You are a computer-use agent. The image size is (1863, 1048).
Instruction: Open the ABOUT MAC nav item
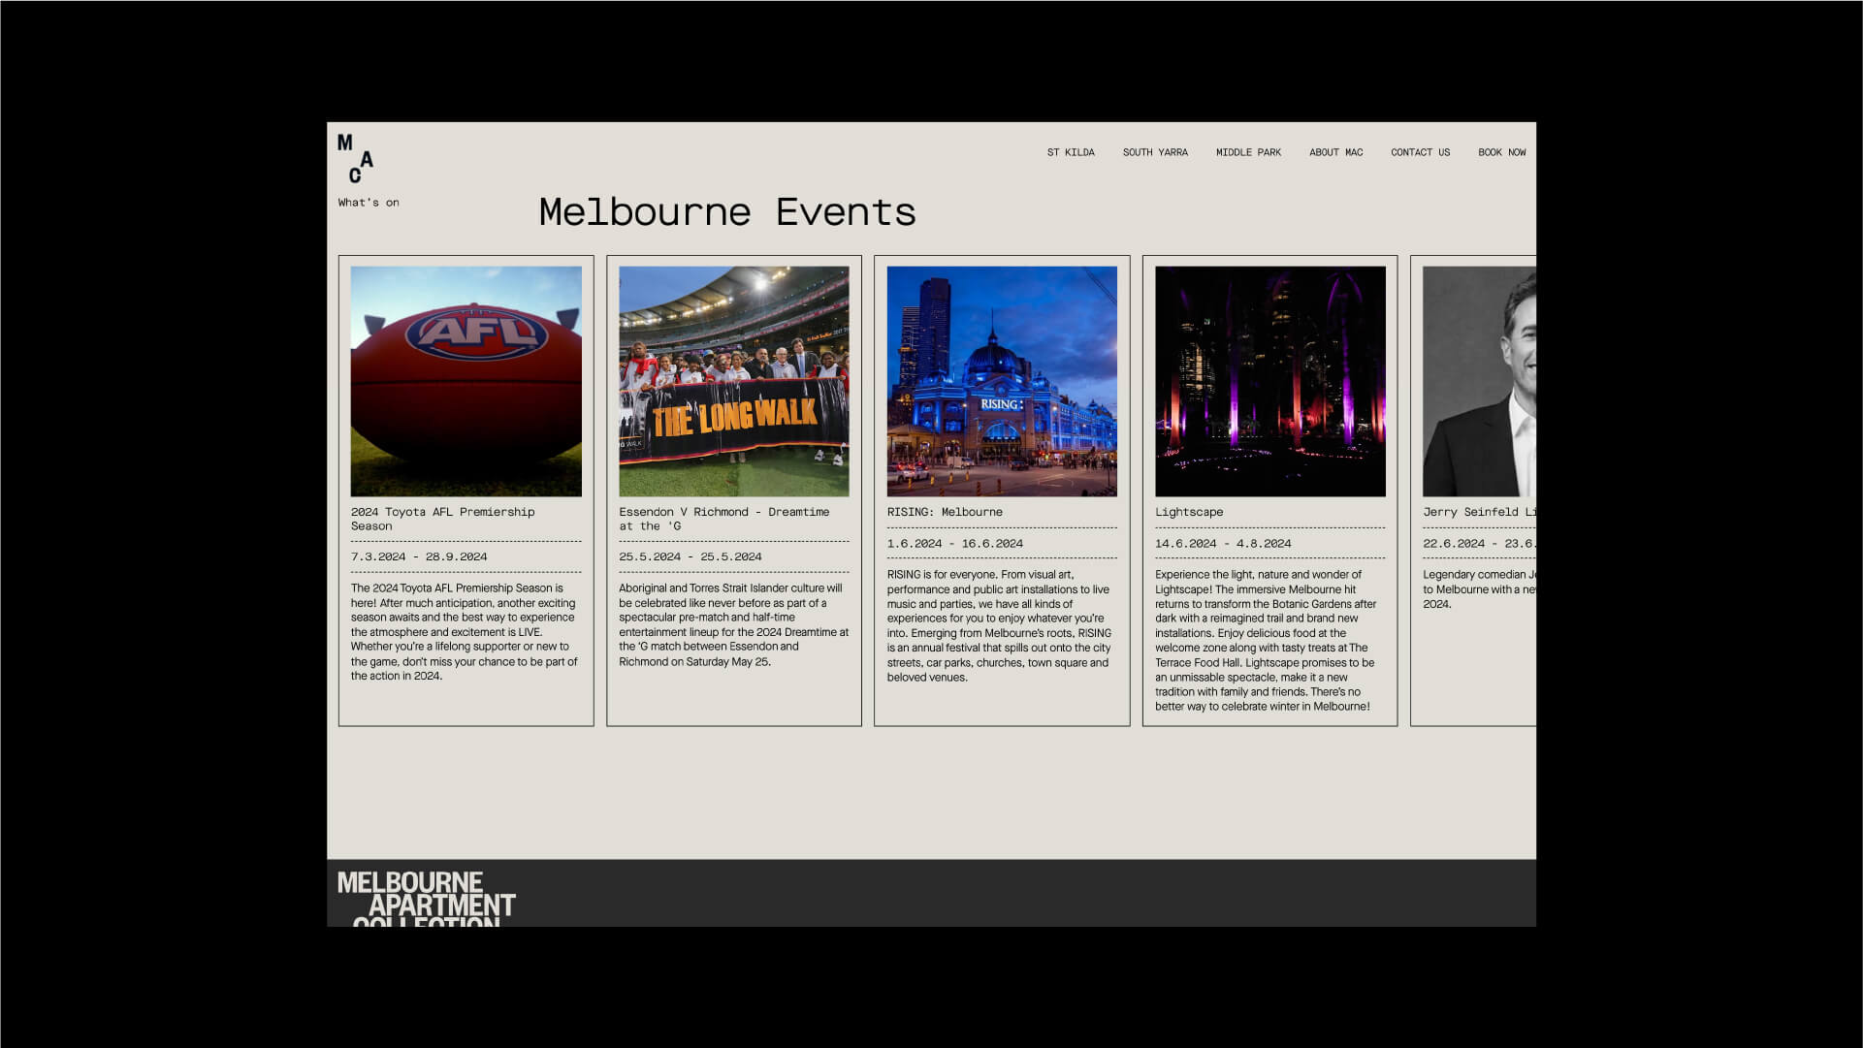click(x=1335, y=152)
